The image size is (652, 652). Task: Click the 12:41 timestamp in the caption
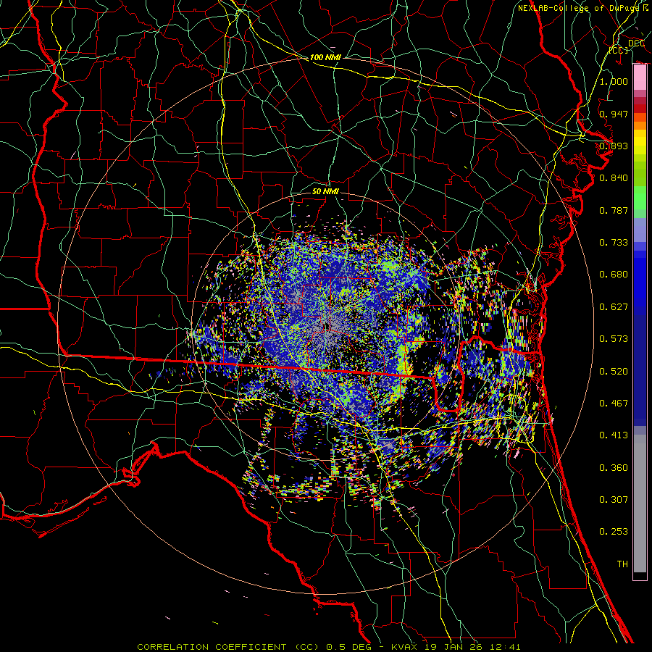(x=504, y=647)
